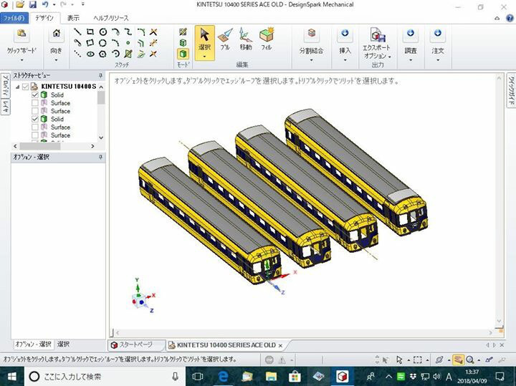Activate the プル (Pull) tool
516x386 pixels.
(x=226, y=39)
